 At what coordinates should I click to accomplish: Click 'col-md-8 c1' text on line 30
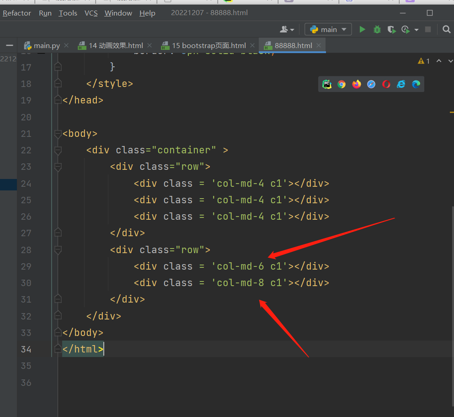coord(250,283)
